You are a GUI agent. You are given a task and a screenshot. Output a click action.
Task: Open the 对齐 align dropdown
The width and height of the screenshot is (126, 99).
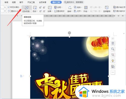(x=78, y=11)
